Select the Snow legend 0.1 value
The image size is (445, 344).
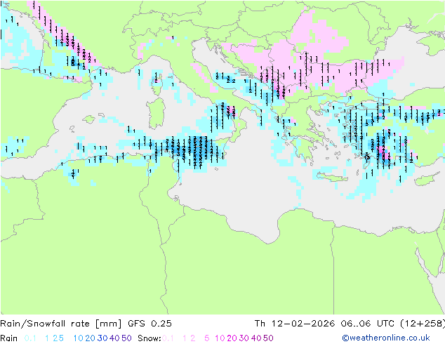click(168, 338)
